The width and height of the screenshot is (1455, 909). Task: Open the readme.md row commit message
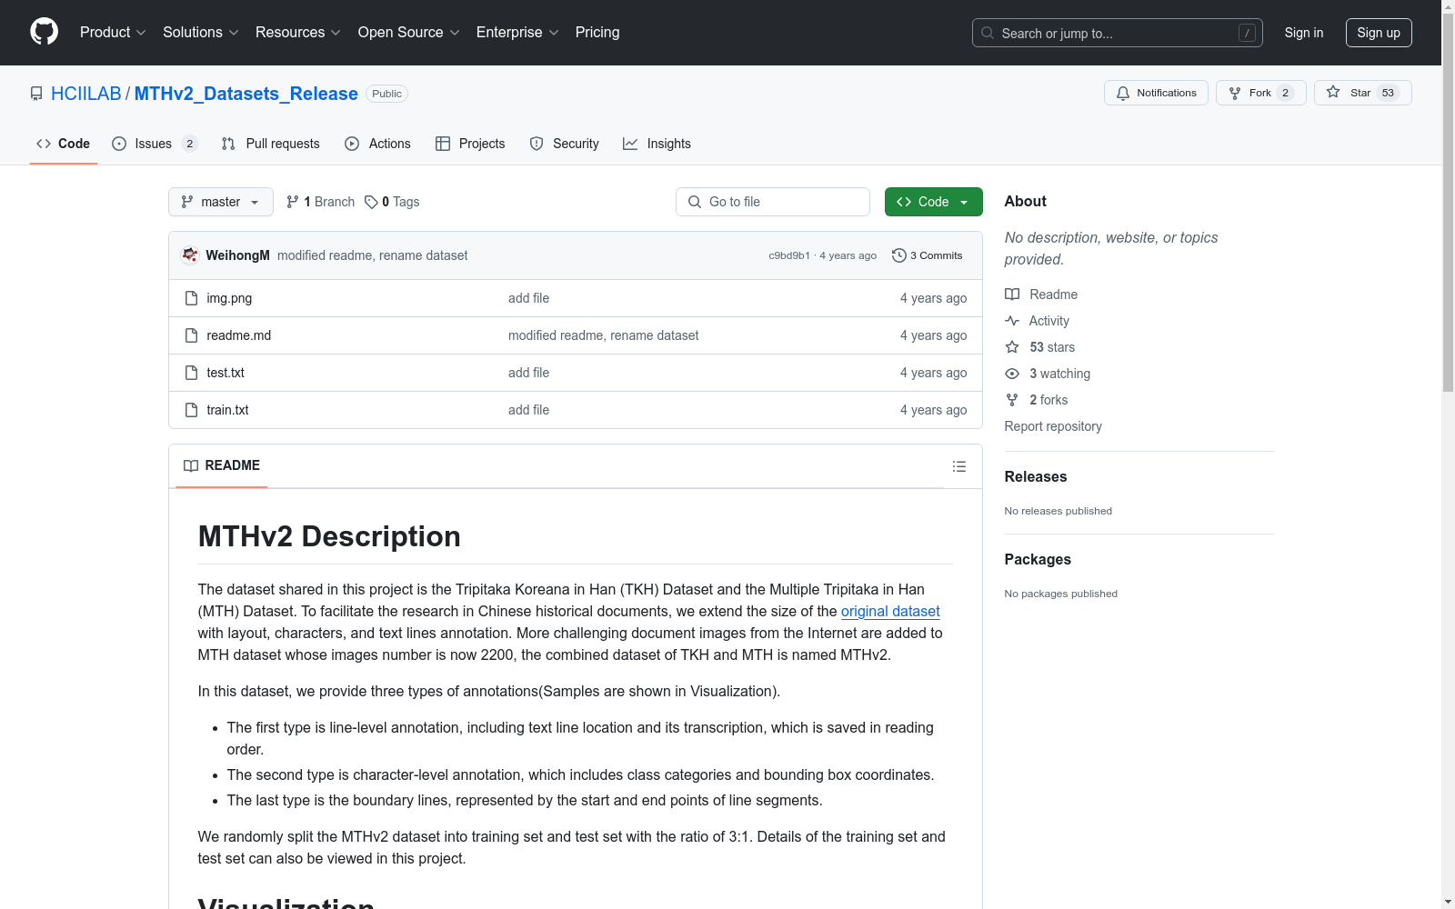604,335
